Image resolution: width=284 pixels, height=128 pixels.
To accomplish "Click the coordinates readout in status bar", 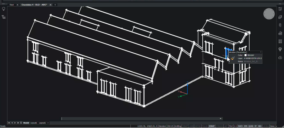I will click(x=147, y=126).
